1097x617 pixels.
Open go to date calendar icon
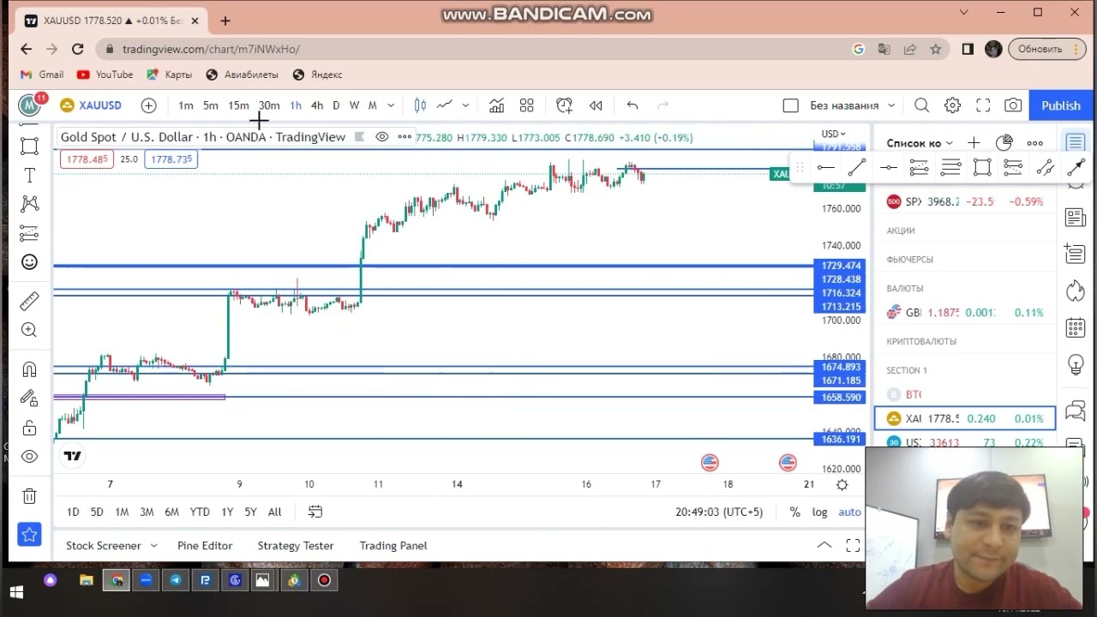coord(315,512)
